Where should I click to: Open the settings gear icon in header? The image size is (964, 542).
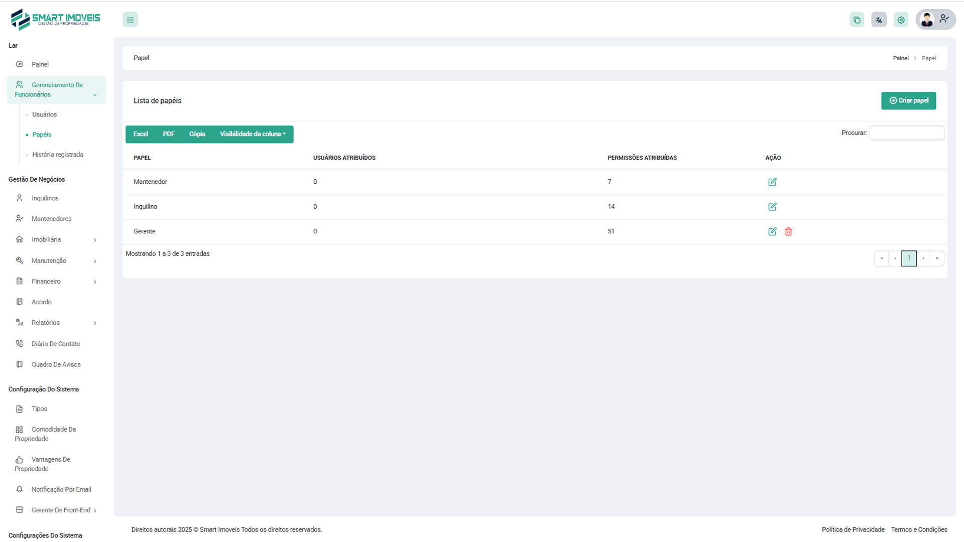tap(901, 20)
